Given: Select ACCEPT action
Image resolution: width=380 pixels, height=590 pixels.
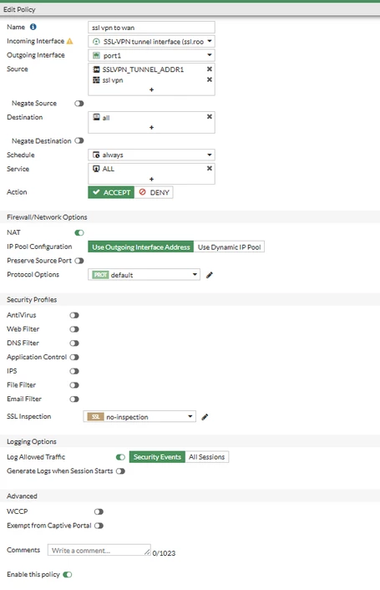Looking at the screenshot, I should coord(111,192).
